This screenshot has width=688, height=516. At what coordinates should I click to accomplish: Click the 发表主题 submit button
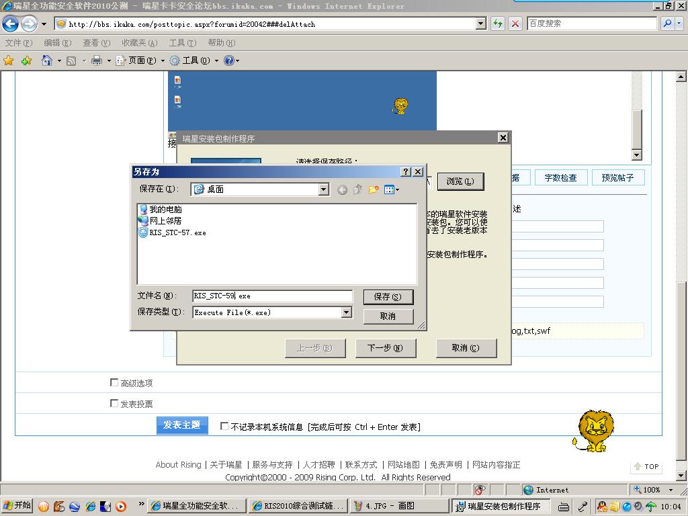pyautogui.click(x=182, y=425)
